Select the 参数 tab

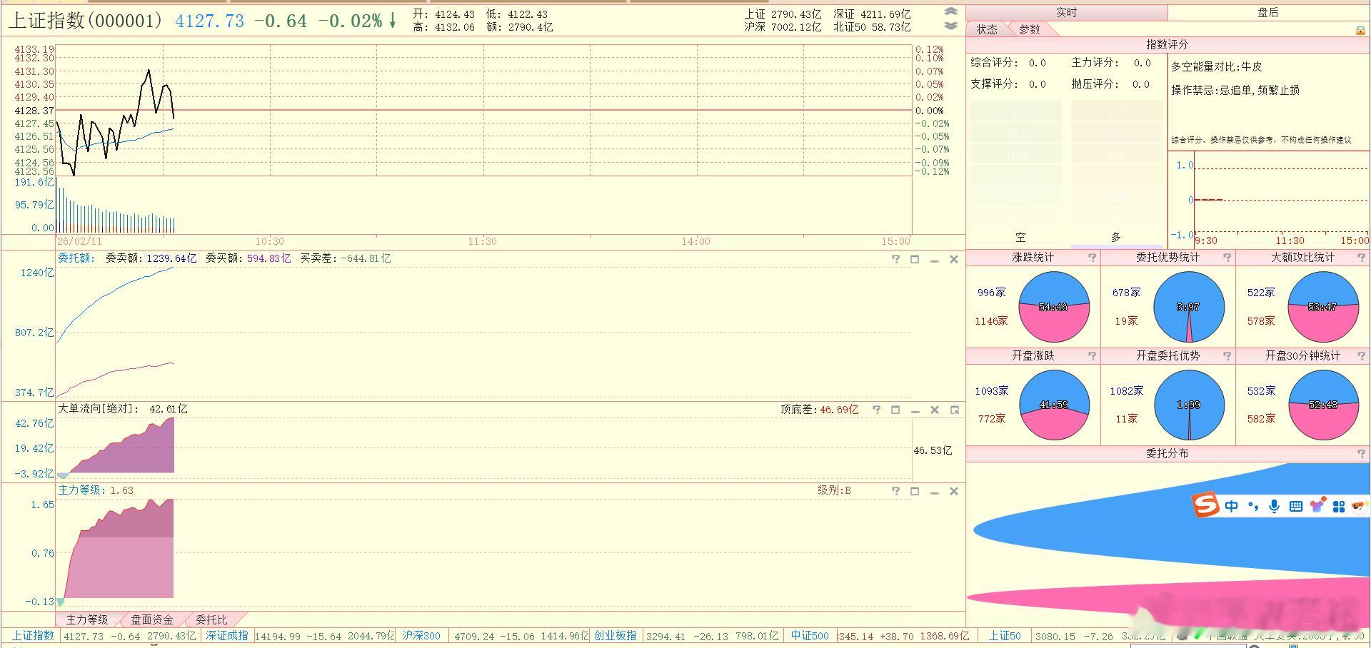[x=1029, y=29]
